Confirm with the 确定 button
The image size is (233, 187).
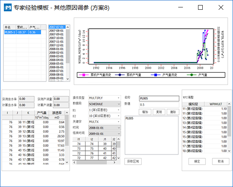(x=197, y=161)
